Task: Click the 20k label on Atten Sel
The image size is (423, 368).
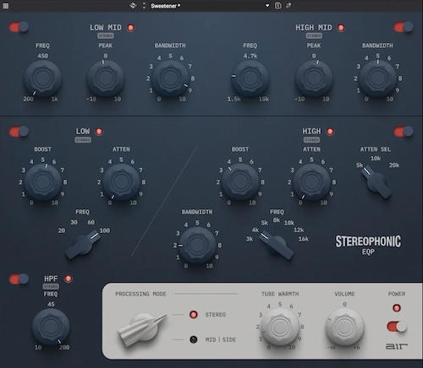Action: click(394, 165)
